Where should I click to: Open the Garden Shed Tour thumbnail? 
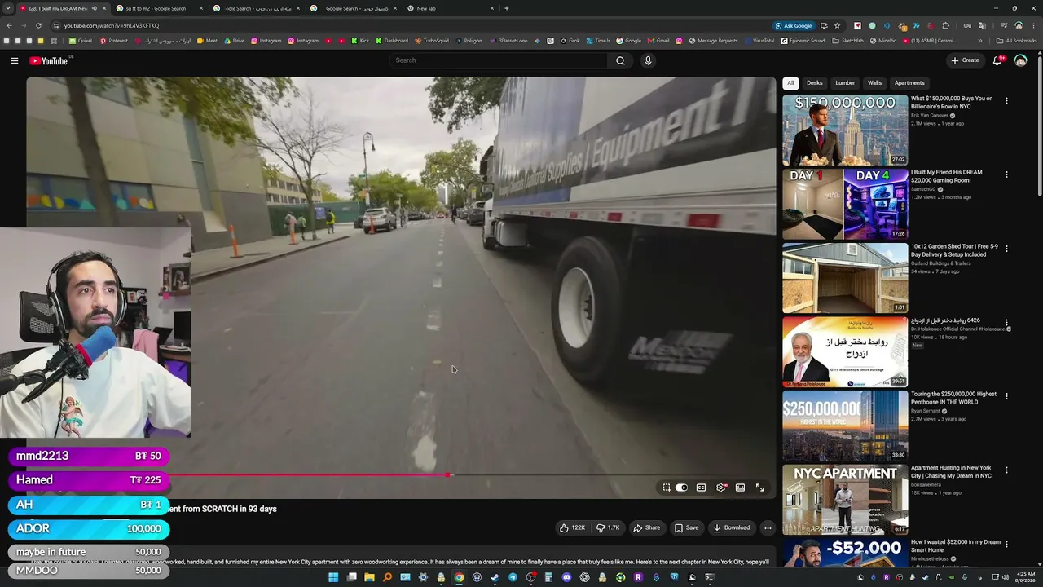[845, 278]
